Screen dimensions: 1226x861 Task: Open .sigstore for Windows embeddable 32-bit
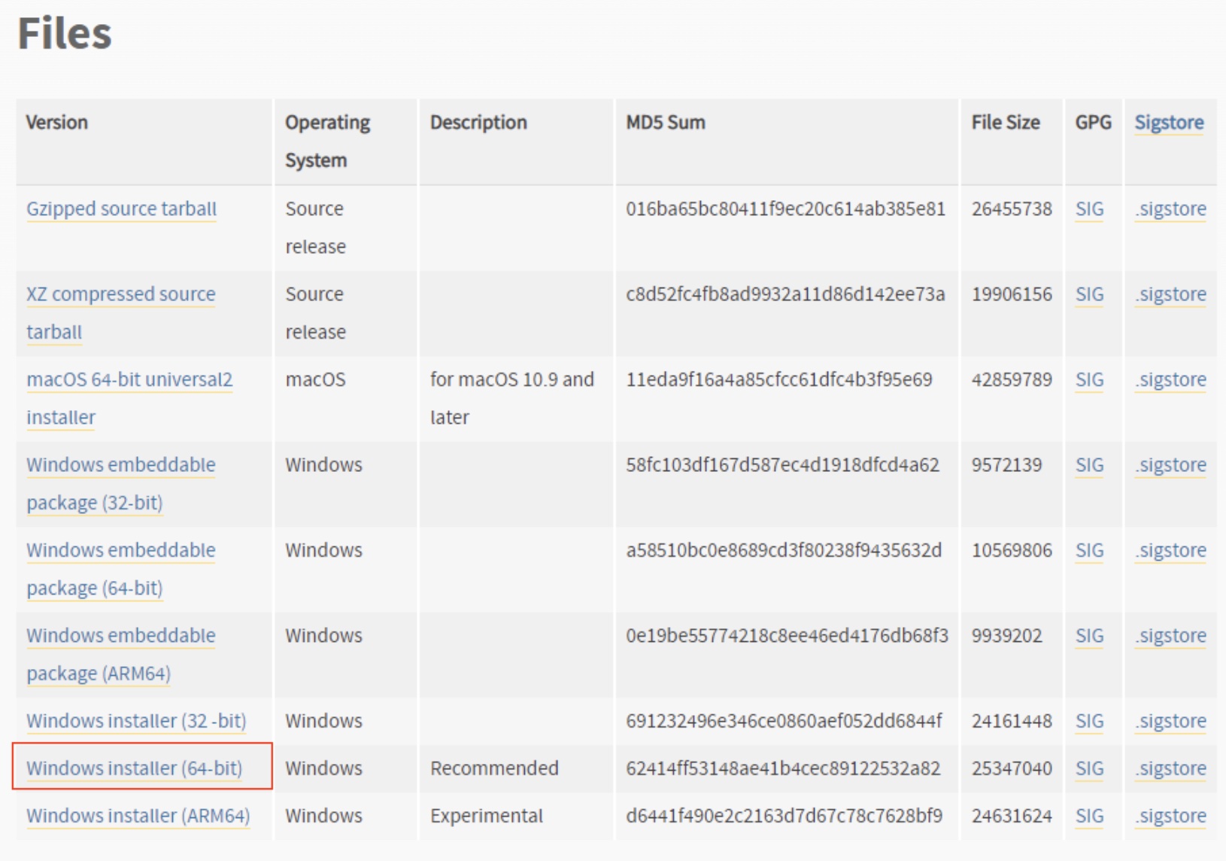tap(1170, 465)
